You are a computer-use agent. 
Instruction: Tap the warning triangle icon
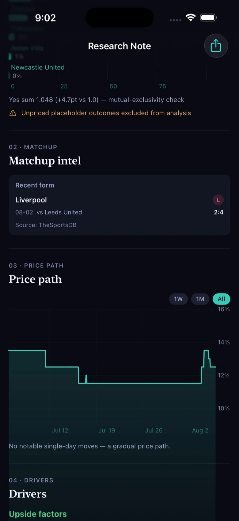coord(13,113)
